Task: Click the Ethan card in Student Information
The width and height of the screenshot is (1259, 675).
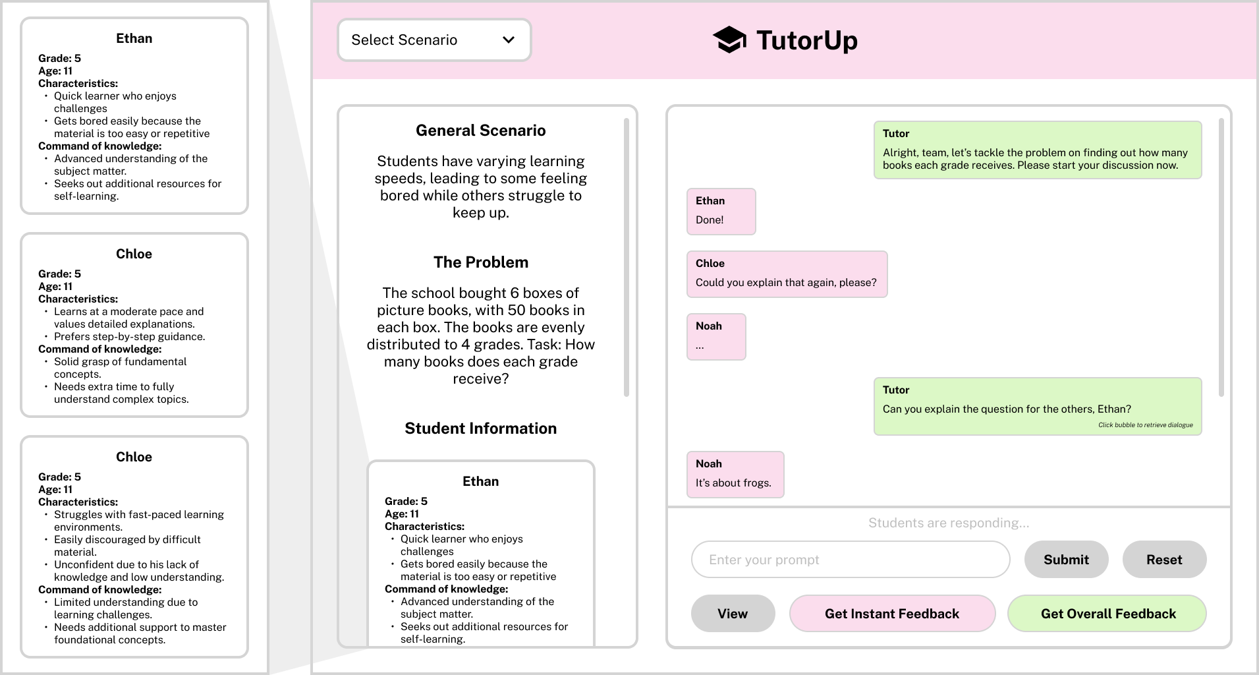Action: coord(480,554)
